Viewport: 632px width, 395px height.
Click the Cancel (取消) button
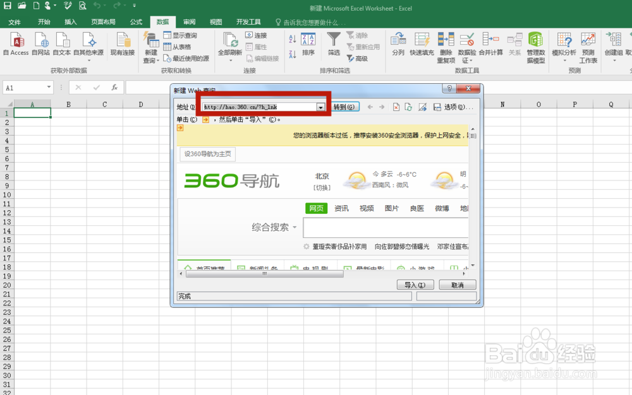458,285
